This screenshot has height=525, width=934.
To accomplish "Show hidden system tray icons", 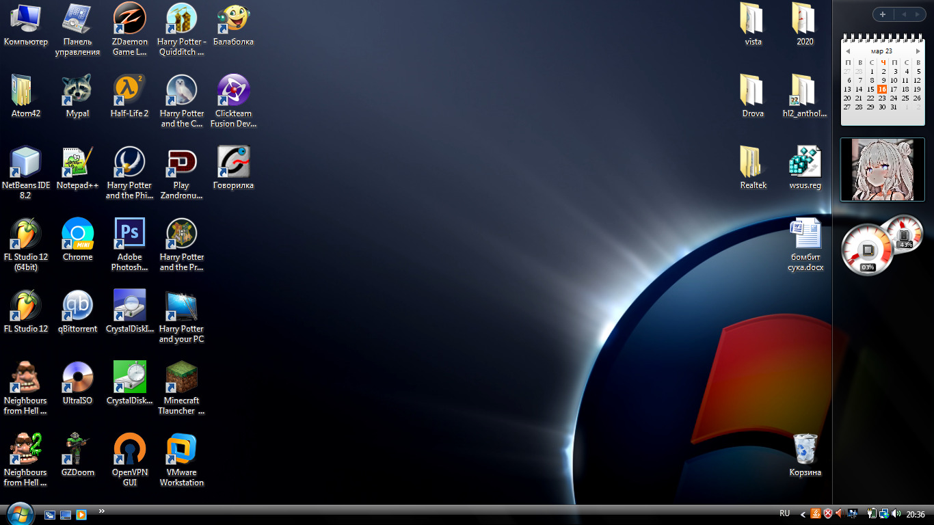I will (803, 514).
